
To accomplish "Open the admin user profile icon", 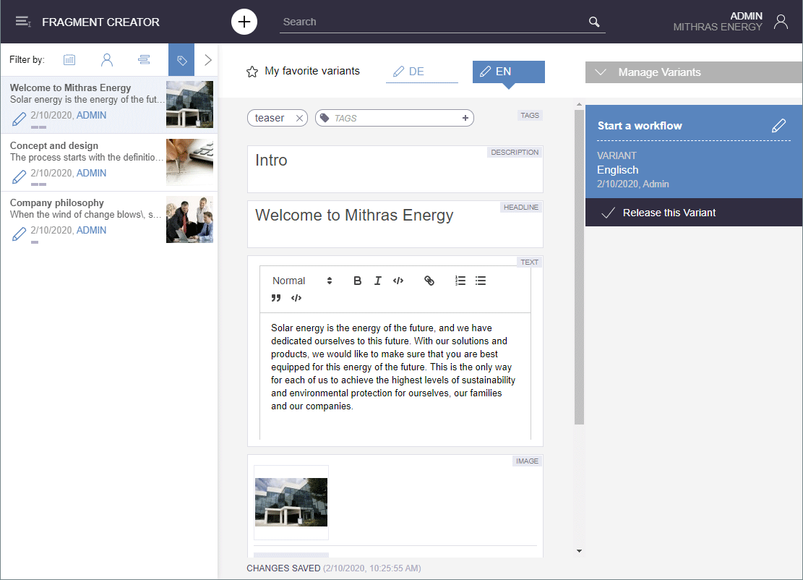I will tap(781, 22).
